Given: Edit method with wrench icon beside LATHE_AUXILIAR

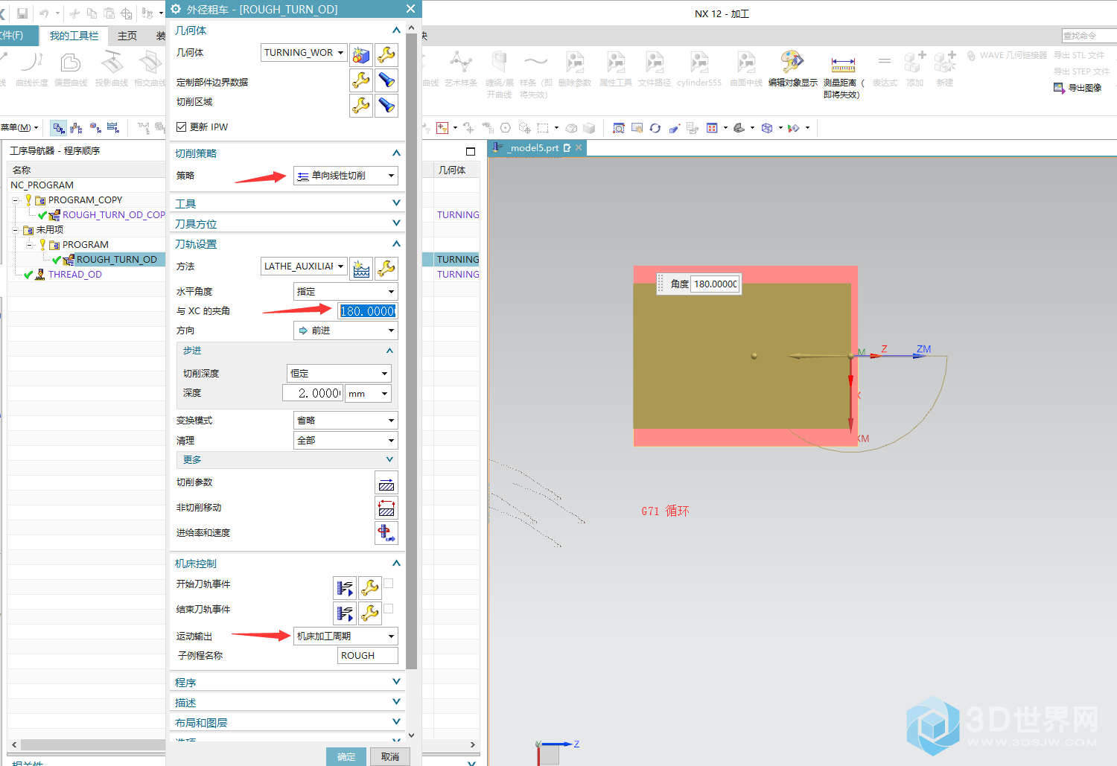Looking at the screenshot, I should pos(386,268).
